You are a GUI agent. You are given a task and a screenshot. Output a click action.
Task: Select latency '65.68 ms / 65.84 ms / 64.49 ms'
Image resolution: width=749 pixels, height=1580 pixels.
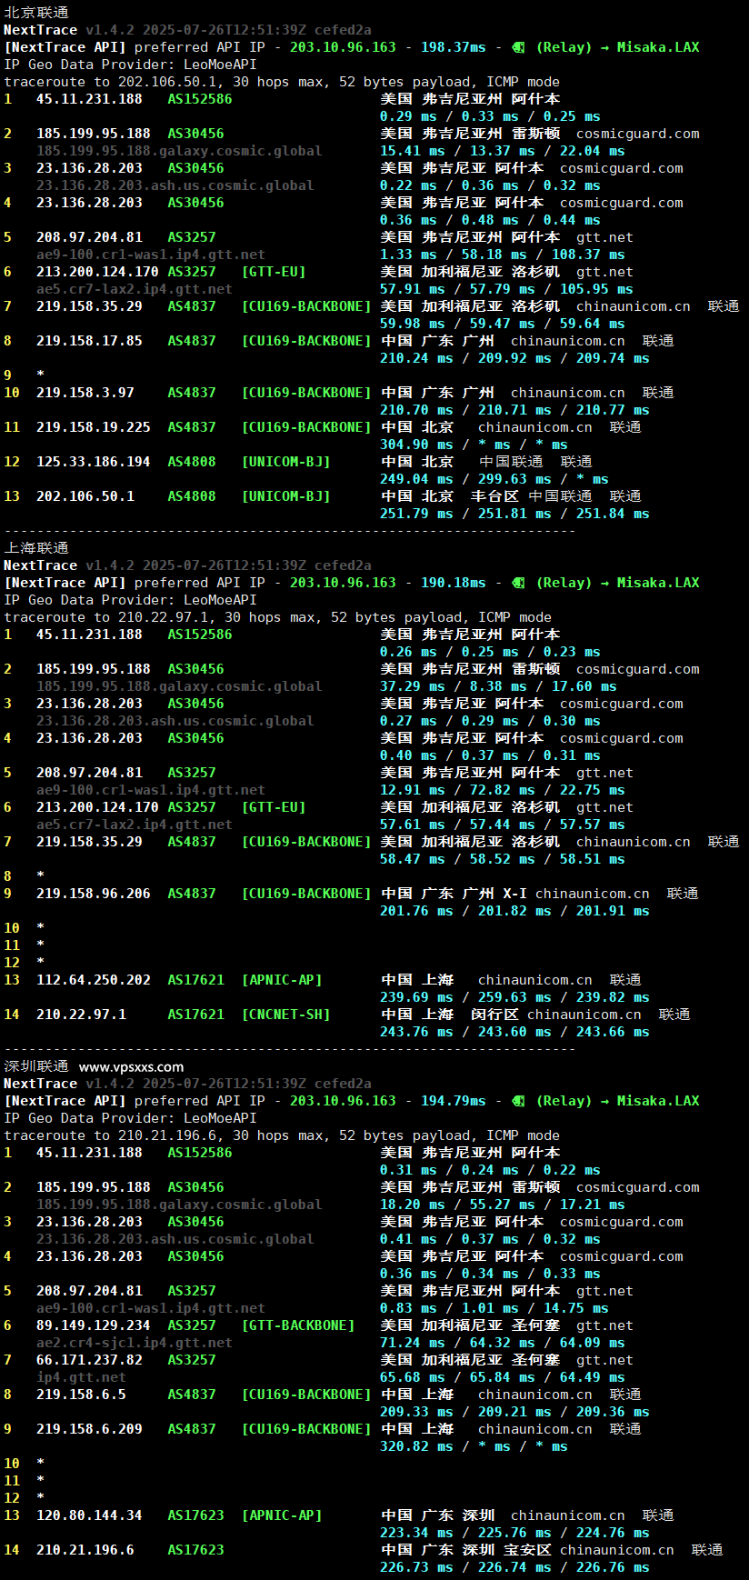click(x=503, y=1377)
